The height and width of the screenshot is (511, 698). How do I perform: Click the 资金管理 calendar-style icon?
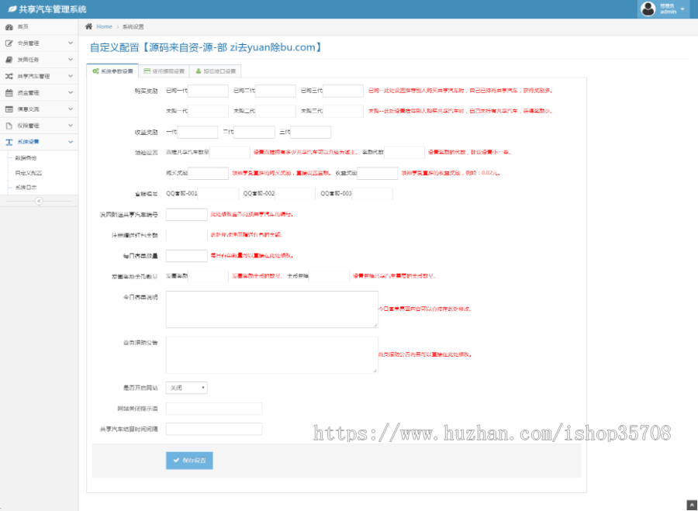tap(9, 91)
